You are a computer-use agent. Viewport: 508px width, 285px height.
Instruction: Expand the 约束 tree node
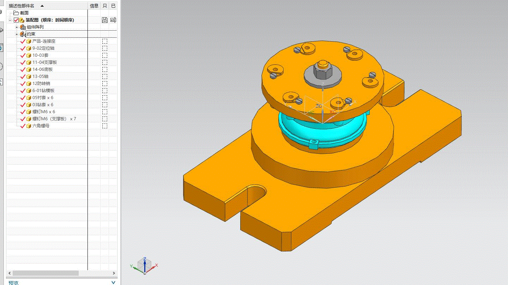click(17, 34)
